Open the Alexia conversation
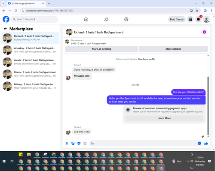The height and width of the screenshot is (171, 215). 30,62
